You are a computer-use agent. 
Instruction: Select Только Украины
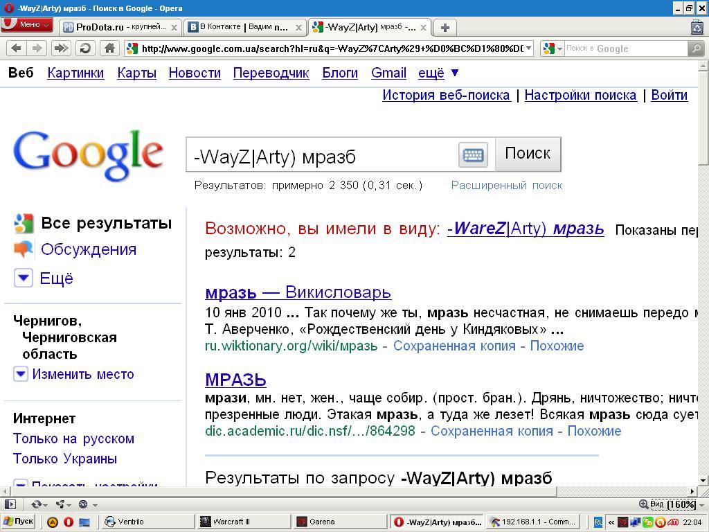[64, 459]
